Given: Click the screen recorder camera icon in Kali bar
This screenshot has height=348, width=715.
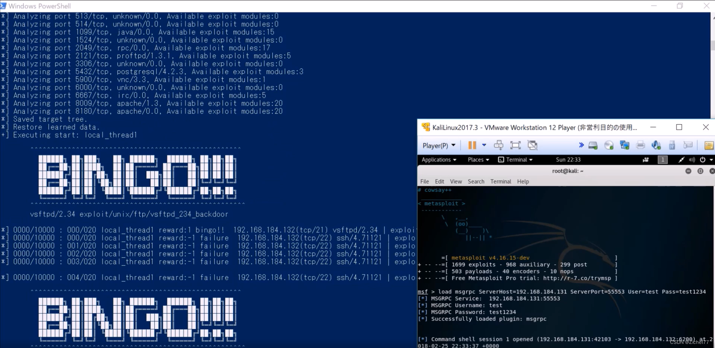Looking at the screenshot, I should (x=646, y=160).
